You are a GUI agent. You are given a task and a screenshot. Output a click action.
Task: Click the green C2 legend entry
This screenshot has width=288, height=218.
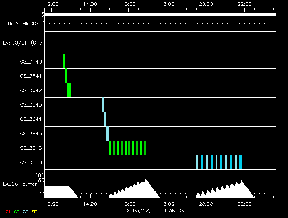(17, 211)
